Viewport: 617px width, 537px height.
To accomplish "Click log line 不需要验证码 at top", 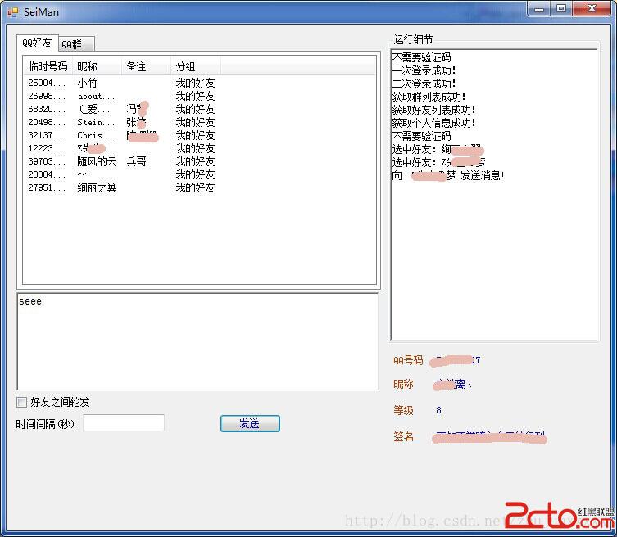I will point(421,58).
